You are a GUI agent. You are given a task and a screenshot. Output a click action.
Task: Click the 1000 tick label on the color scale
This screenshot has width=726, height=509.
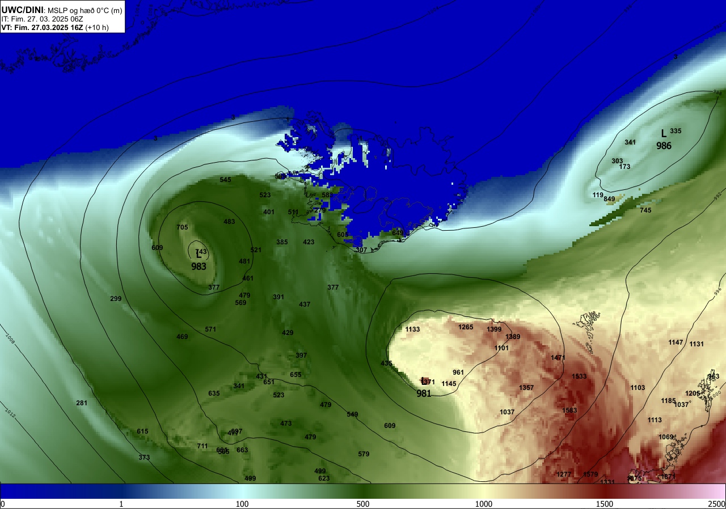(x=484, y=504)
